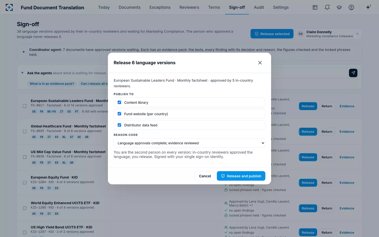Select the US High Yield Bond UCITS ETF checkbox
379x237 pixels.
25,233
